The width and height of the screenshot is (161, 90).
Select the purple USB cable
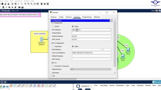pos(54,86)
